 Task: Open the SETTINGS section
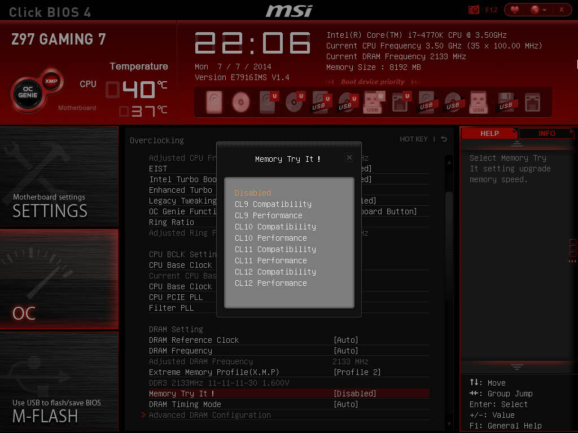tap(59, 176)
